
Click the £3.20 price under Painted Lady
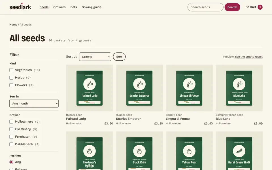[x=109, y=124]
